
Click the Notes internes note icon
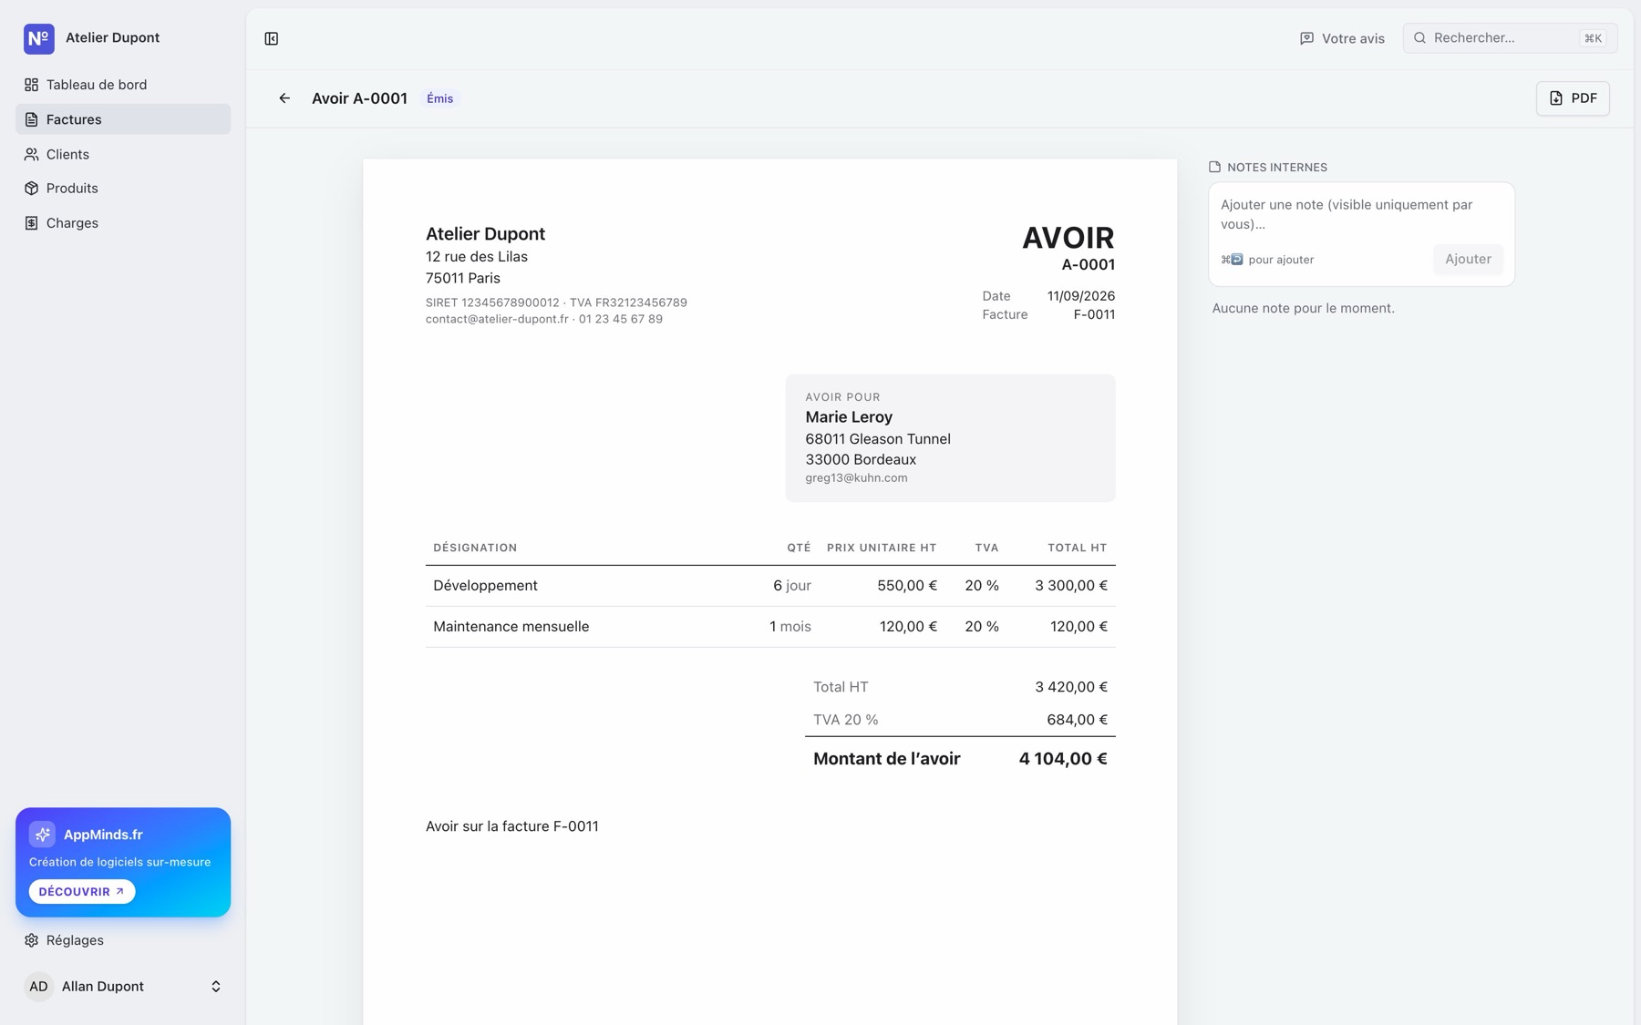[1214, 167]
